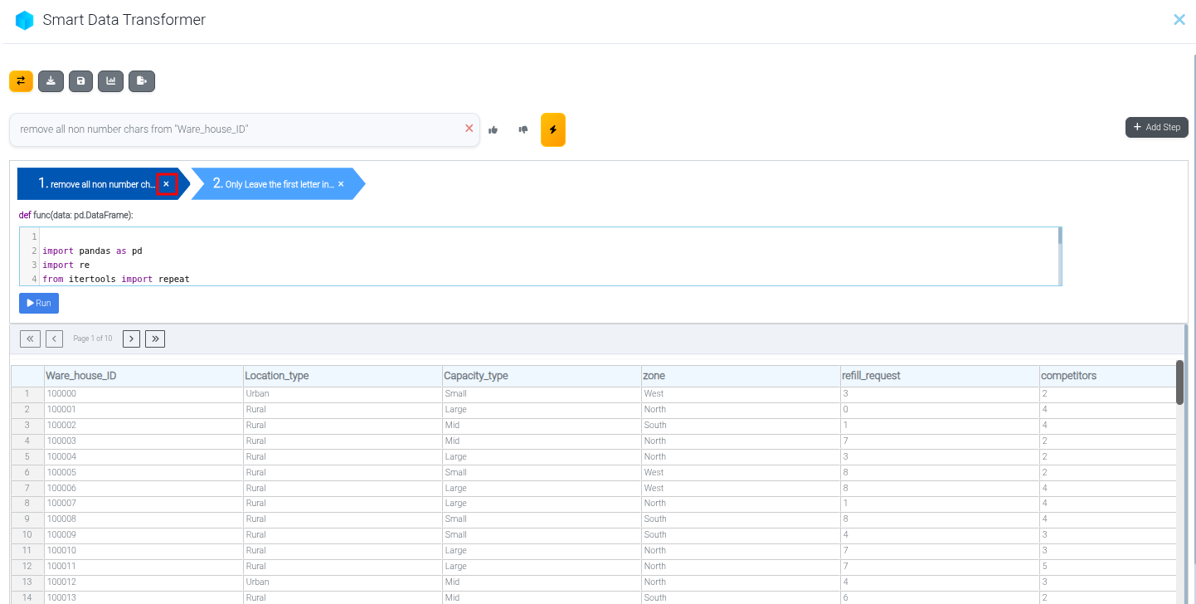Go to the next page of results
The width and height of the screenshot is (1196, 604).
(x=131, y=339)
